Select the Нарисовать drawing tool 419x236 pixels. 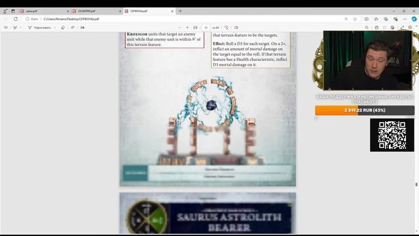39,28
